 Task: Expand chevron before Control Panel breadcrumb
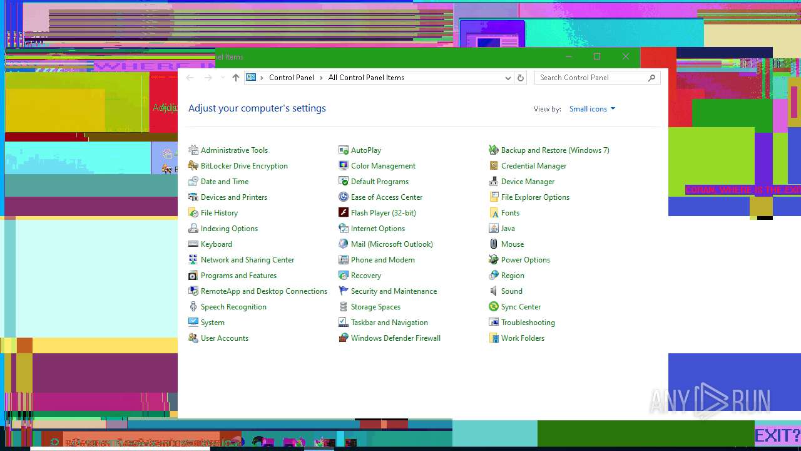pos(262,78)
